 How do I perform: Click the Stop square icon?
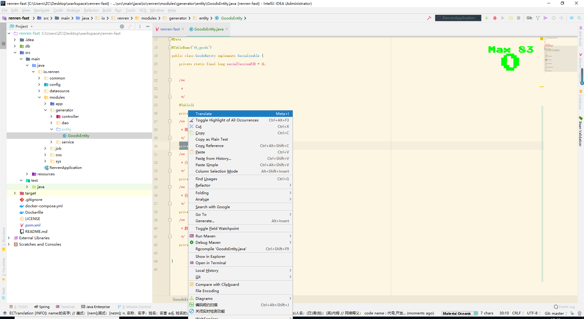(519, 18)
